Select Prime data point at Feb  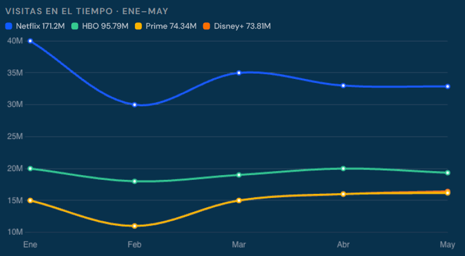[135, 226]
